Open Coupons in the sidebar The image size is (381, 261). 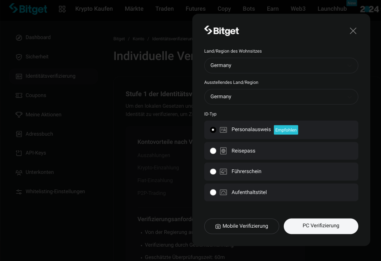[36, 95]
